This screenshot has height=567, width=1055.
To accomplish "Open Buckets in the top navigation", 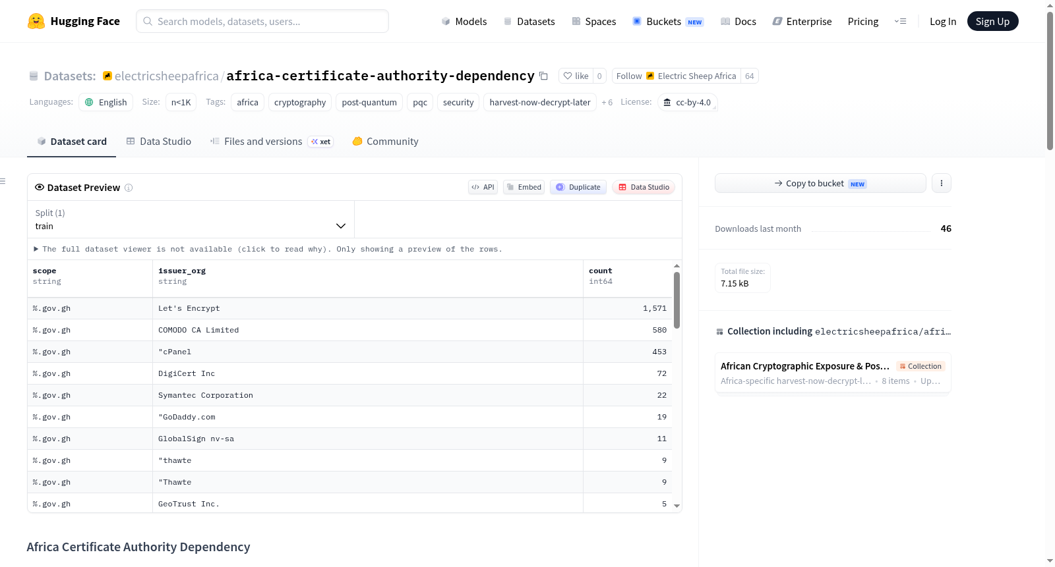I will 668,21.
